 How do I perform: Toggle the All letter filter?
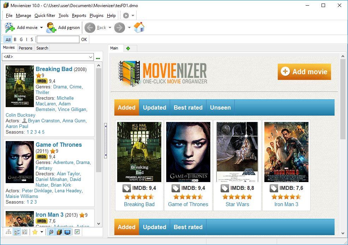(8, 40)
